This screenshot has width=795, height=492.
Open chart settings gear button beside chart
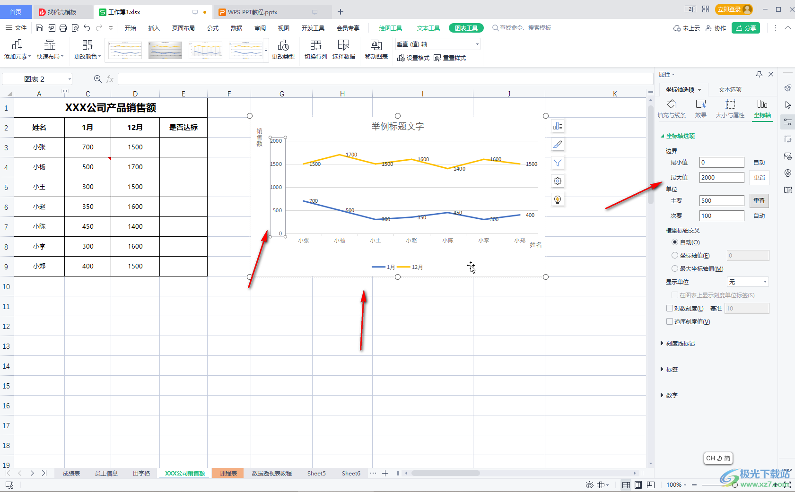558,181
